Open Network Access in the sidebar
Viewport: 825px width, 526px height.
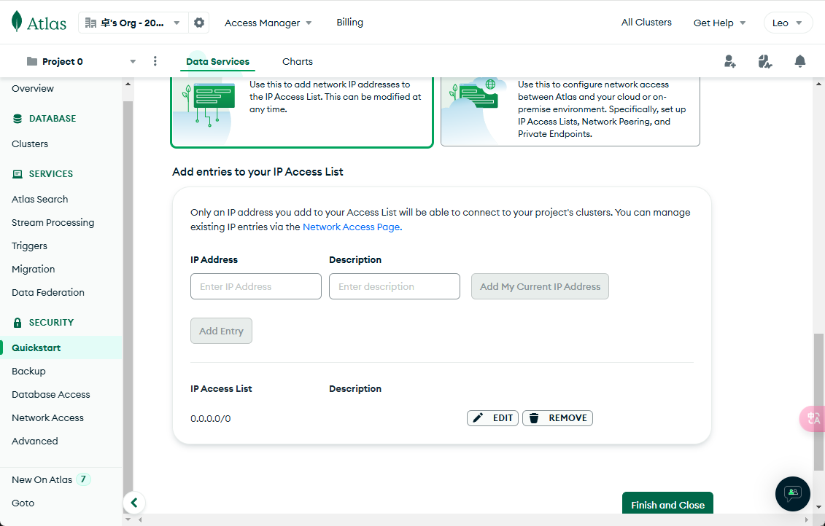click(47, 417)
